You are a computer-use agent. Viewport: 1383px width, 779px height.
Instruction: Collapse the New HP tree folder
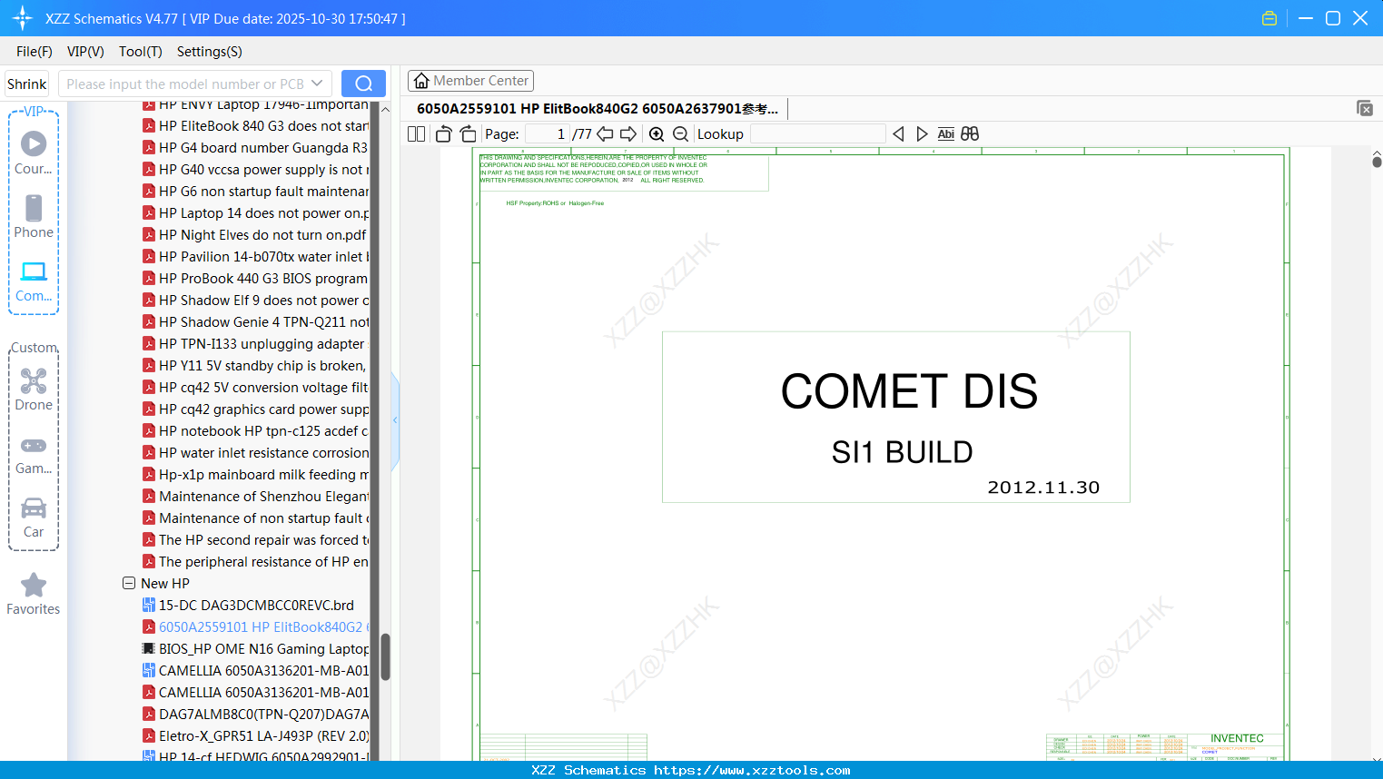pos(129,583)
